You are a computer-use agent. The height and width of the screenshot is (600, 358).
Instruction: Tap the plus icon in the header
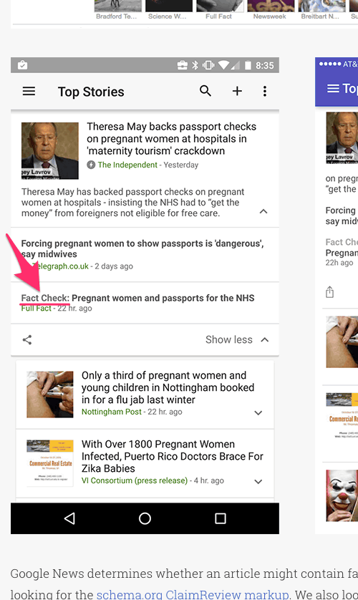click(237, 91)
